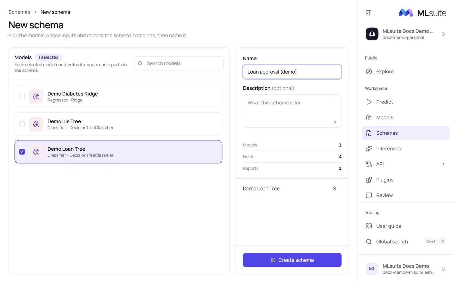Click the Inferences sparkle icon

coord(369,149)
